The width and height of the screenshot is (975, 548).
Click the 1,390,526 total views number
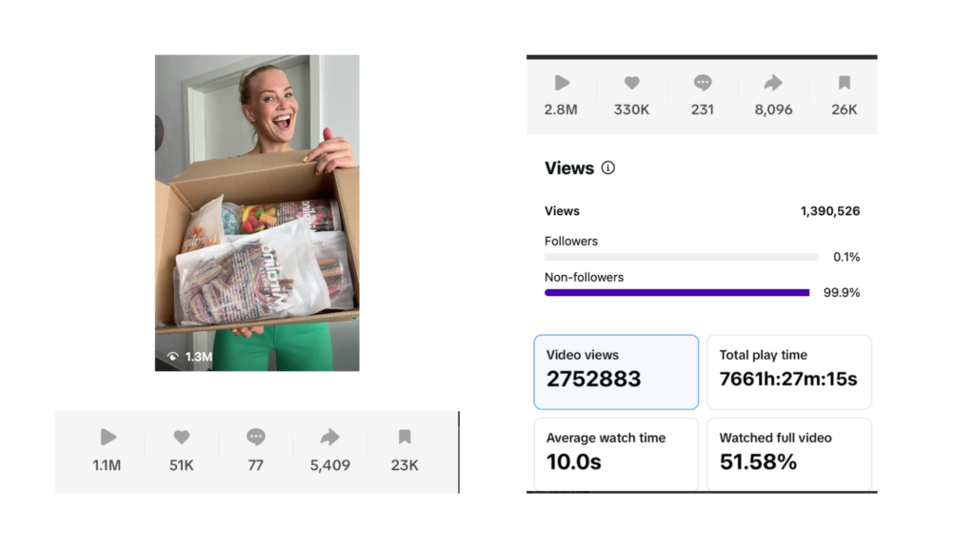click(x=829, y=211)
